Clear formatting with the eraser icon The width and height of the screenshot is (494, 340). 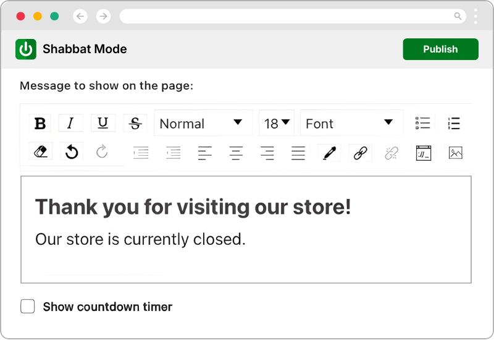click(41, 151)
